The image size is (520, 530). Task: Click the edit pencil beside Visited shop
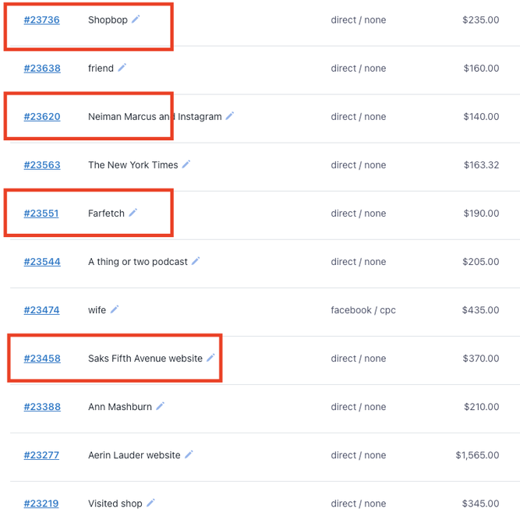click(150, 503)
